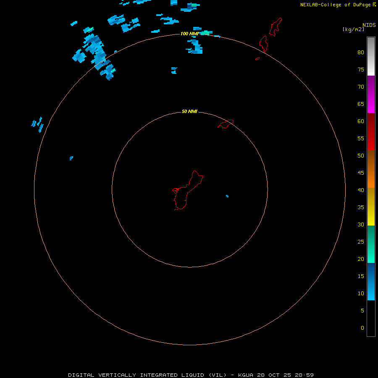
Task: Click the tiny Aguijan island outline
Action: [257, 58]
